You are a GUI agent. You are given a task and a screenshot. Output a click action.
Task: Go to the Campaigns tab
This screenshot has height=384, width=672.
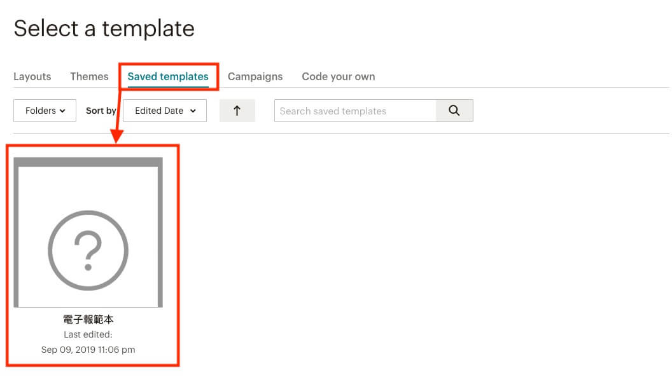[x=255, y=77]
